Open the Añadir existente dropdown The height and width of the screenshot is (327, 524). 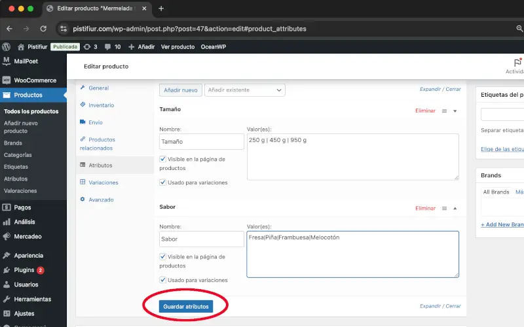point(244,90)
